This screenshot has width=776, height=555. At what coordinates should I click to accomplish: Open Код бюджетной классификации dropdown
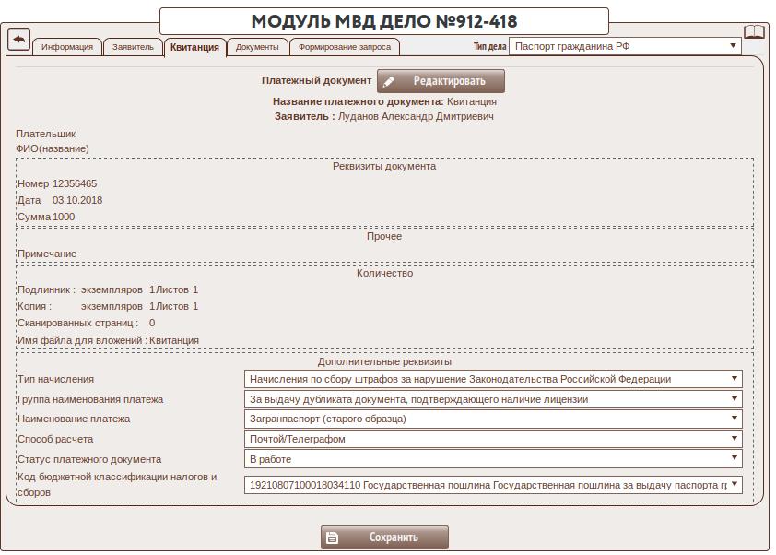pyautogui.click(x=493, y=484)
